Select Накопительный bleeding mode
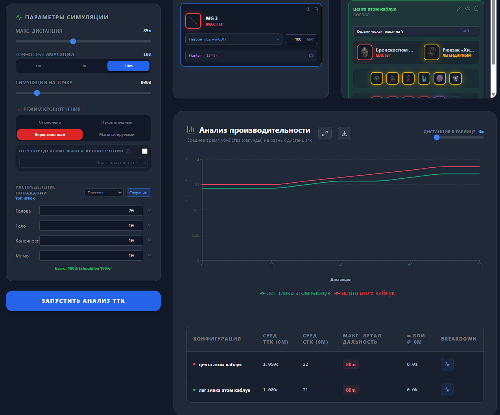The width and height of the screenshot is (500, 415). (117, 122)
